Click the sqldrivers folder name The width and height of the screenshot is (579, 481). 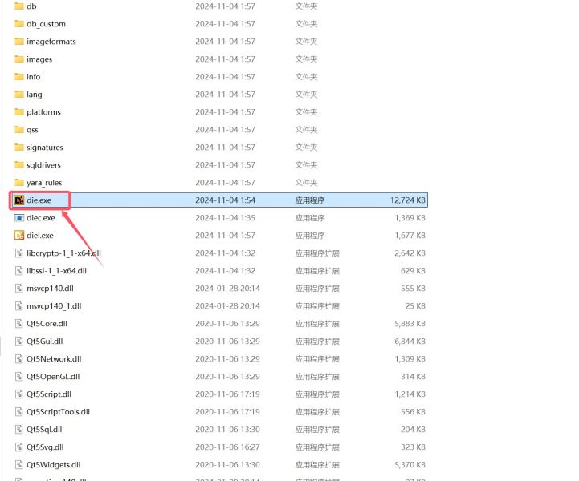pos(43,165)
